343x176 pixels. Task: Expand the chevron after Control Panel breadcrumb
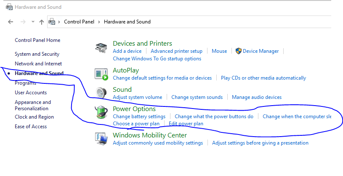tap(99, 22)
